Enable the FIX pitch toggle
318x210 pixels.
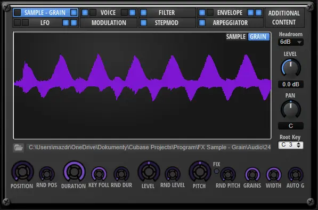[x=217, y=171]
